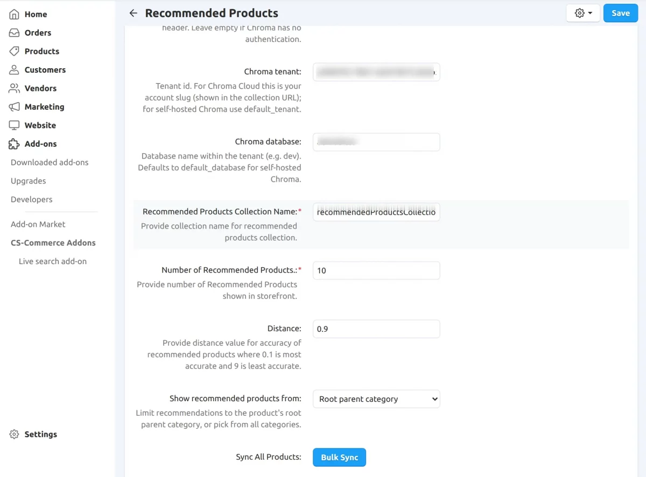Start Bulk Sync of all products

(339, 457)
